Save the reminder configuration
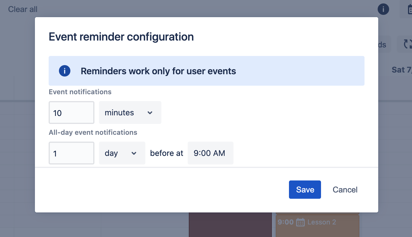The height and width of the screenshot is (237, 412). tap(305, 190)
